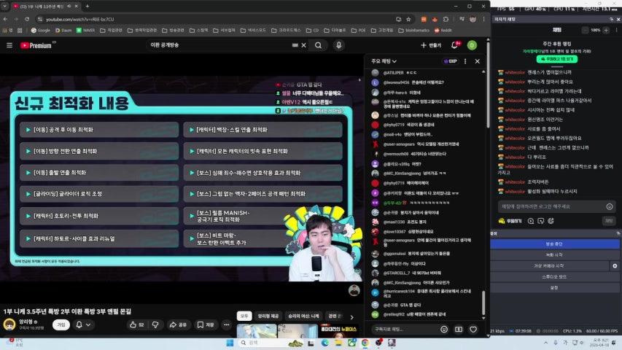Click the 만들기 create button
This screenshot has height=350, width=622.
(431, 45)
